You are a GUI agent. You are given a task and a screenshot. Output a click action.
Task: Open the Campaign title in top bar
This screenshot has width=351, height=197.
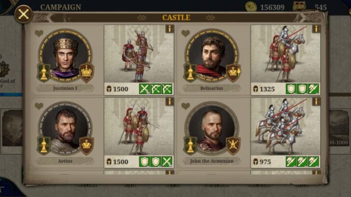61,7
